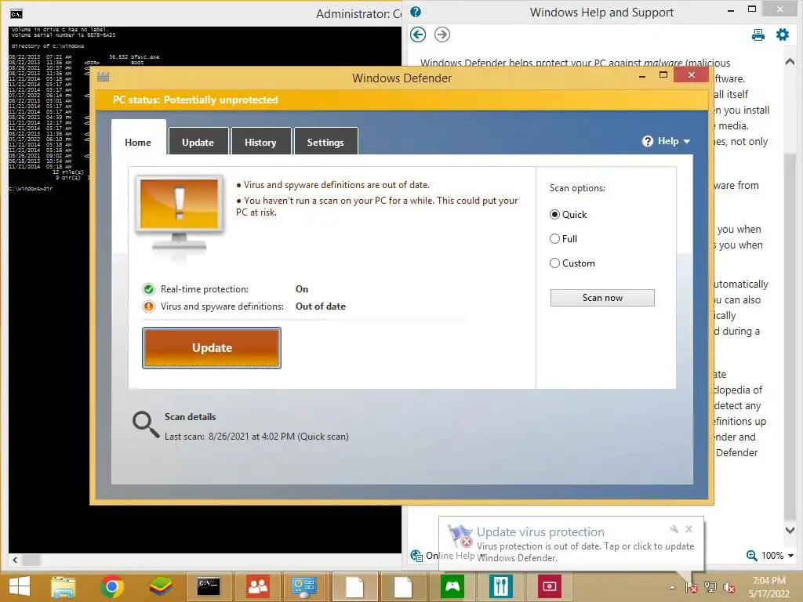Open the clock showing 7:04 PM
Screen dimensions: 803x602
point(768,587)
